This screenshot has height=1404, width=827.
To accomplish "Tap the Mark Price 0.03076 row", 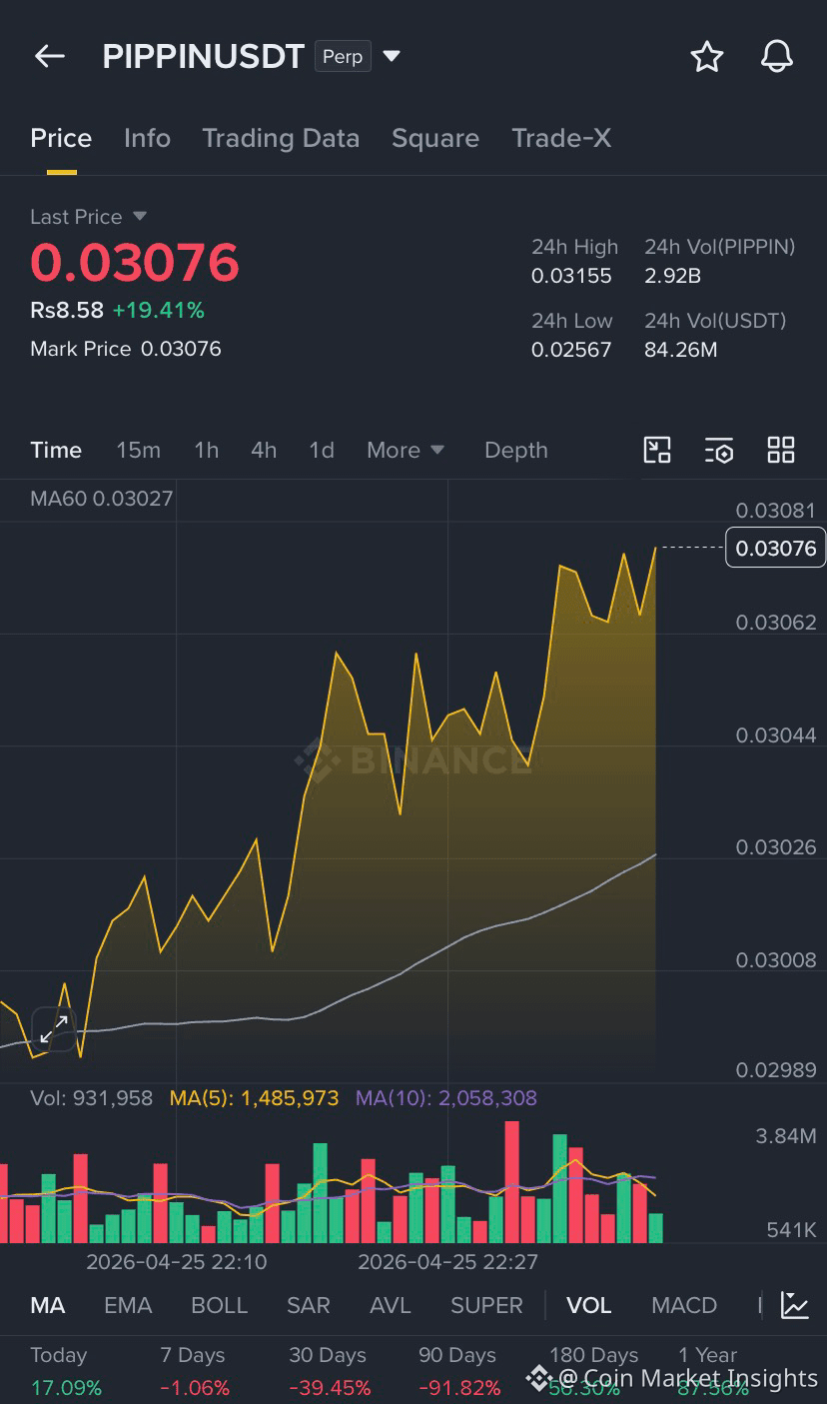I will tap(126, 349).
